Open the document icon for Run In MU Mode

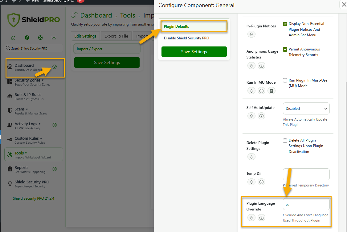271,91
